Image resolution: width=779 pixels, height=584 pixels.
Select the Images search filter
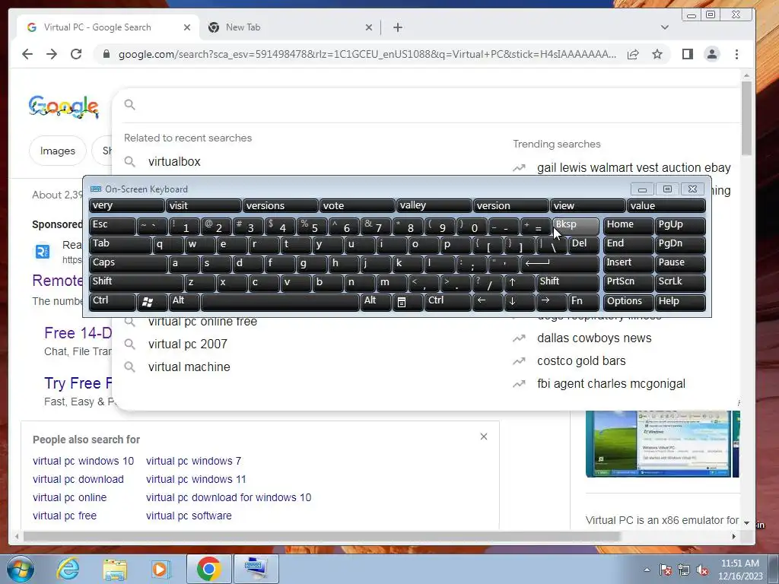pyautogui.click(x=58, y=151)
